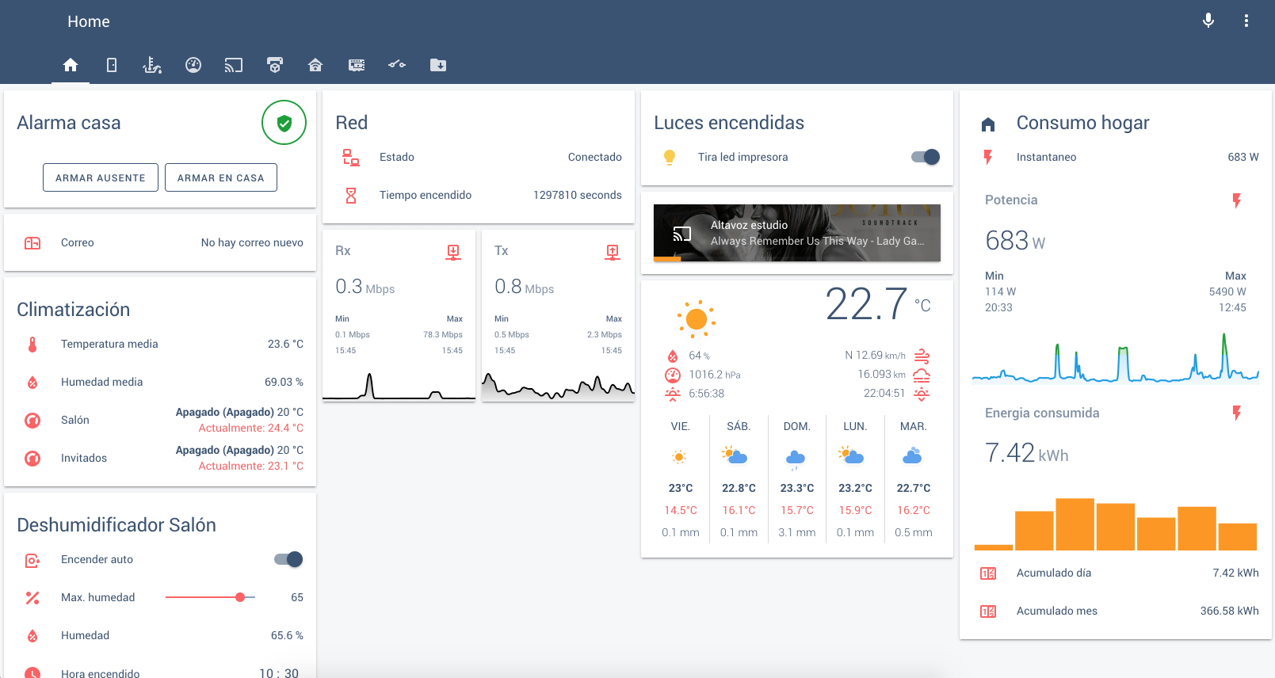Click the microphone voice assistant icon
The height and width of the screenshot is (678, 1275).
pyautogui.click(x=1208, y=21)
